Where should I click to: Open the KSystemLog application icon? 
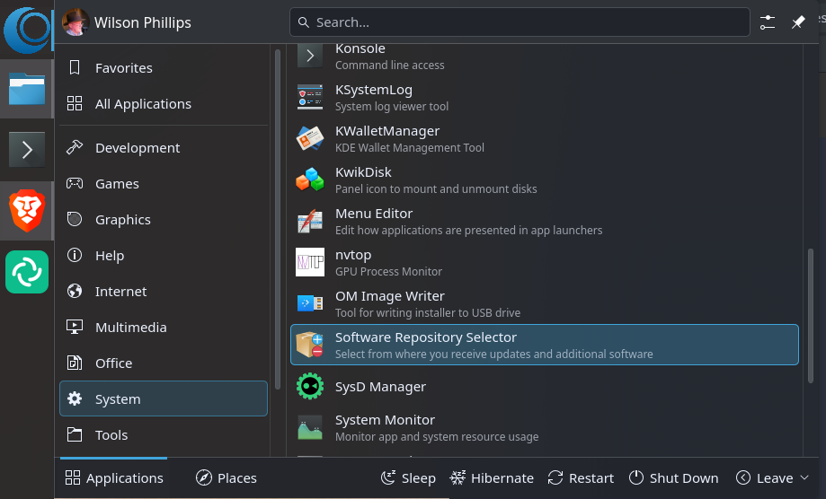point(310,97)
